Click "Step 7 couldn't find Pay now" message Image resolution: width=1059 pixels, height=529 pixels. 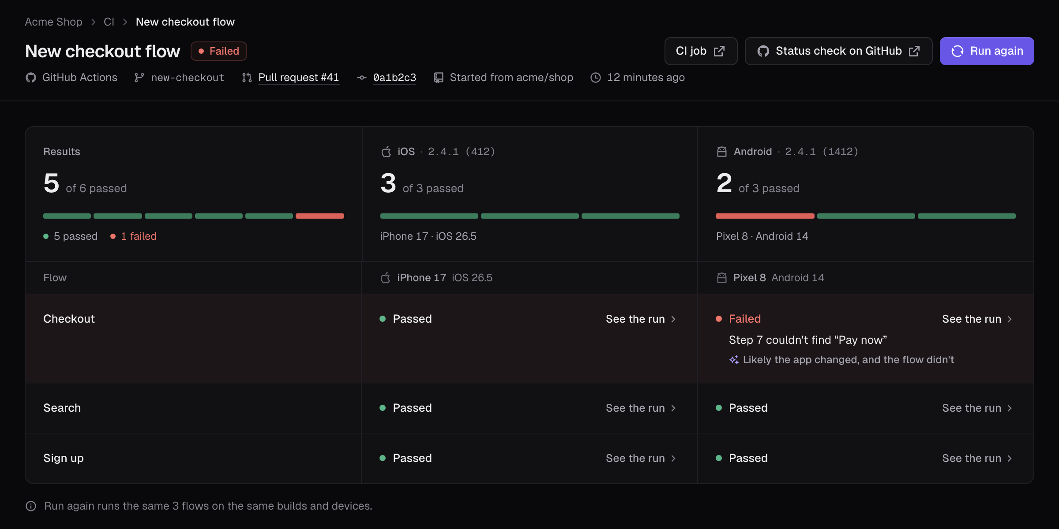point(807,340)
